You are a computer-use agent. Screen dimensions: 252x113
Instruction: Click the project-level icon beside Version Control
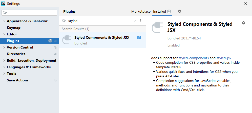(x=55, y=47)
